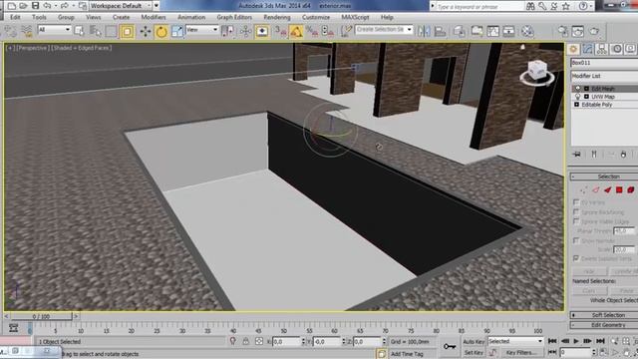Toggle the Window/Crossing selection icon

[x=127, y=31]
